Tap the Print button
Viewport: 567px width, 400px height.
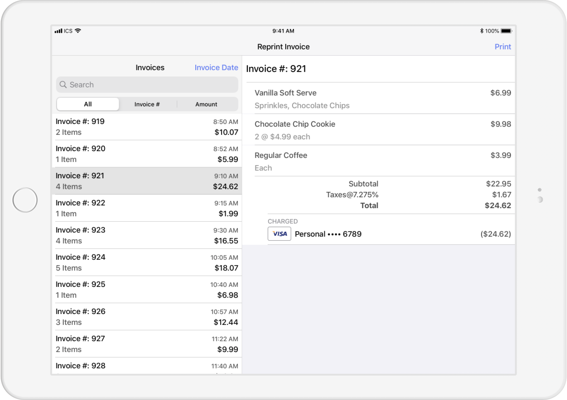pos(502,47)
